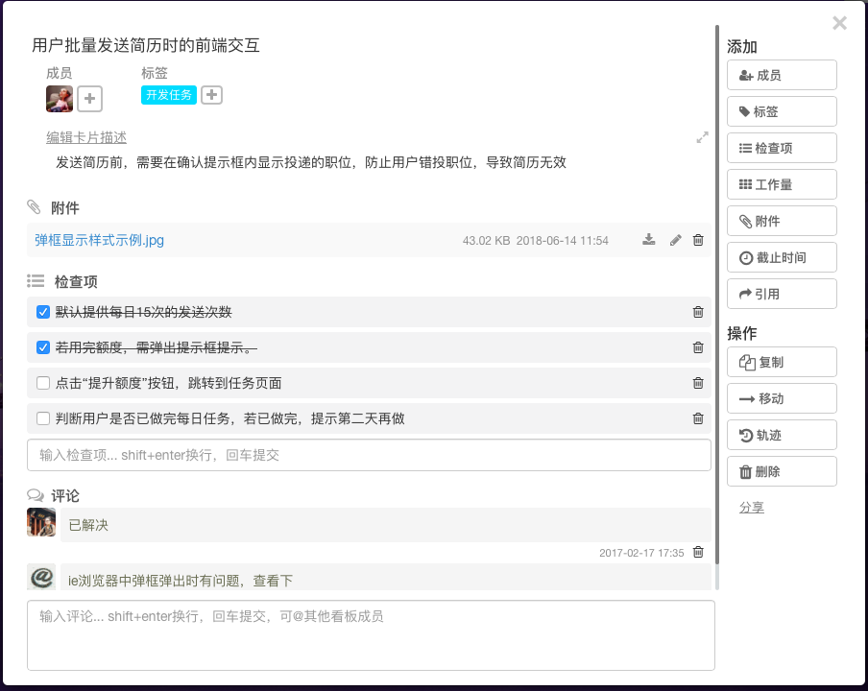The image size is (868, 691).
Task: Open the card member avatar
Action: click(60, 99)
